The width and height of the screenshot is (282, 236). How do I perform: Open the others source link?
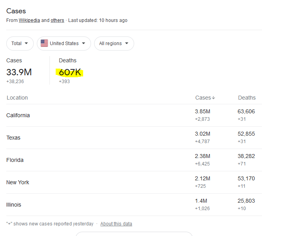coord(57,20)
